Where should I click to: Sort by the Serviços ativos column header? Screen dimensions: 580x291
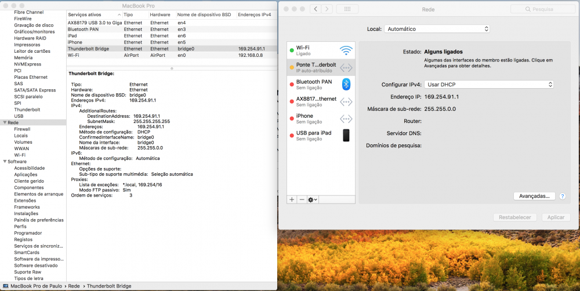coord(95,15)
